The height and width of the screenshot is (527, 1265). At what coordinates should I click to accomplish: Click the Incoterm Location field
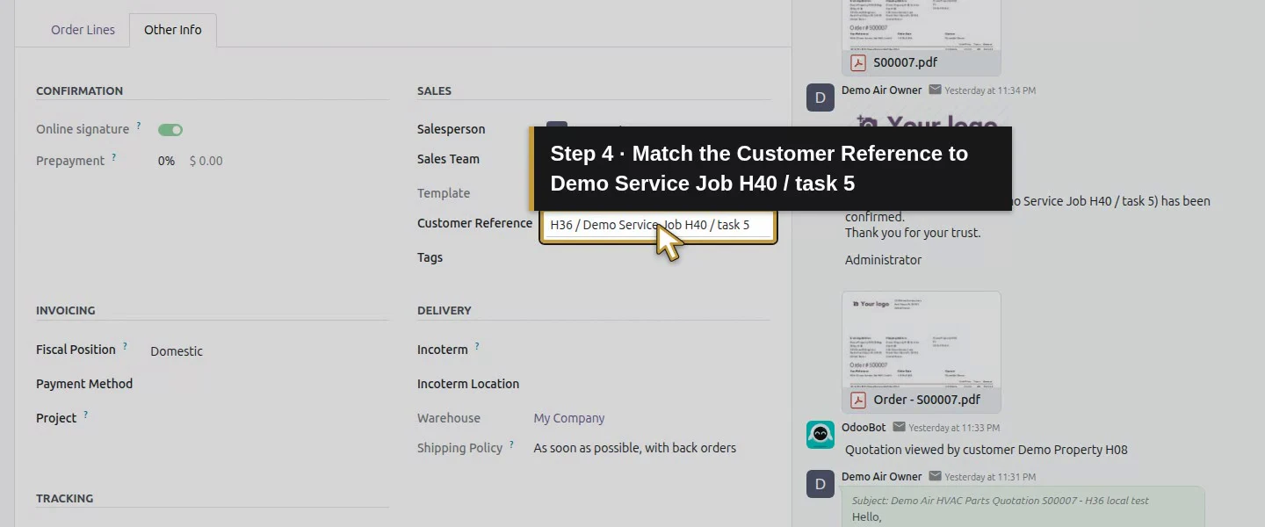(652, 384)
